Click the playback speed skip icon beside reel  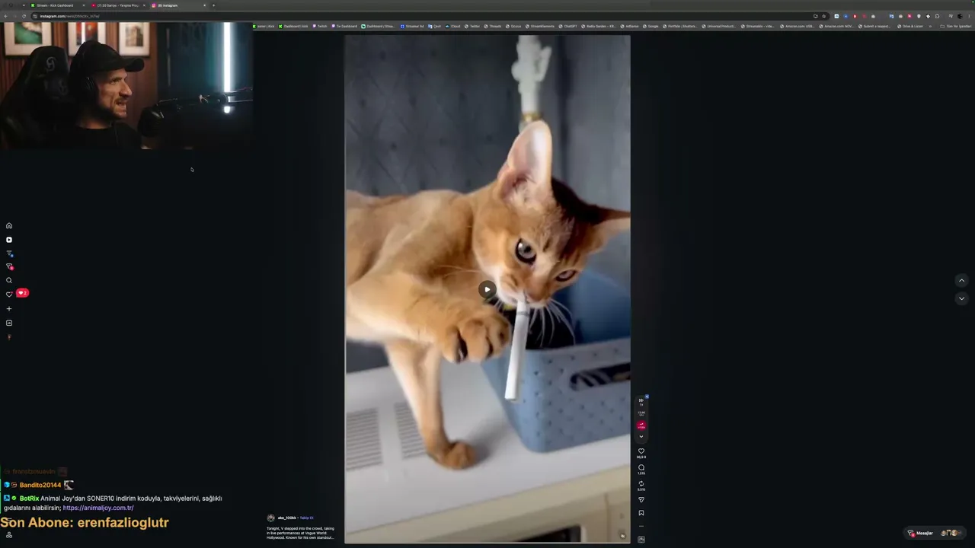[x=641, y=400]
